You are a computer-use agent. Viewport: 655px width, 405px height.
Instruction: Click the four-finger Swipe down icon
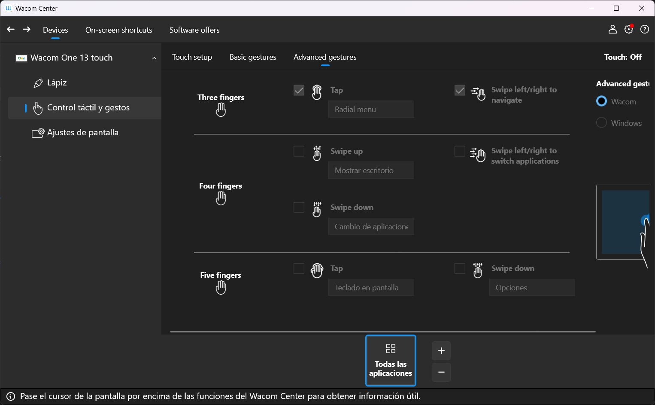point(317,210)
